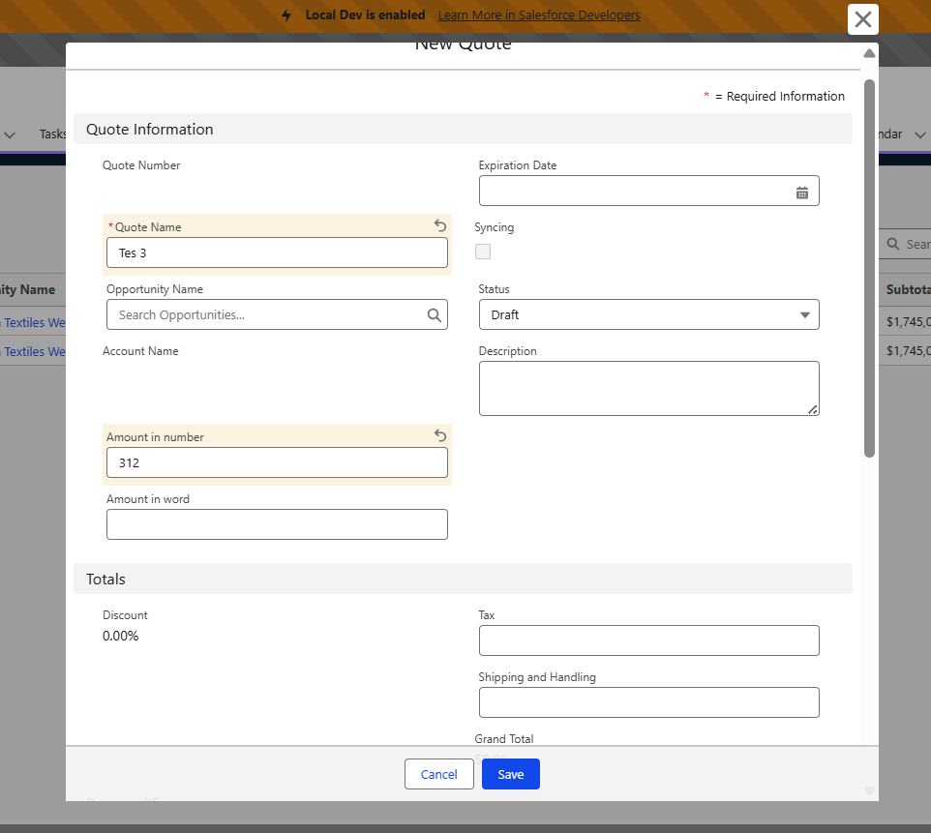
Task: Toggle the Syncing checkbox
Action: click(483, 252)
